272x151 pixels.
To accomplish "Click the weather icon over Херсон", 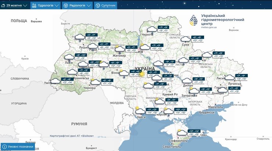I will [168, 111].
